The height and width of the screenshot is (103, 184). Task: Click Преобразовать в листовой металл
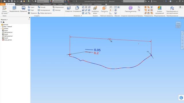[172, 10]
